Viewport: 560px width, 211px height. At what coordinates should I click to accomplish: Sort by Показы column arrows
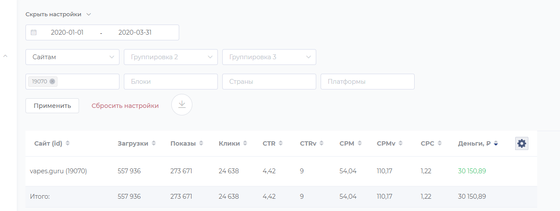(x=201, y=143)
